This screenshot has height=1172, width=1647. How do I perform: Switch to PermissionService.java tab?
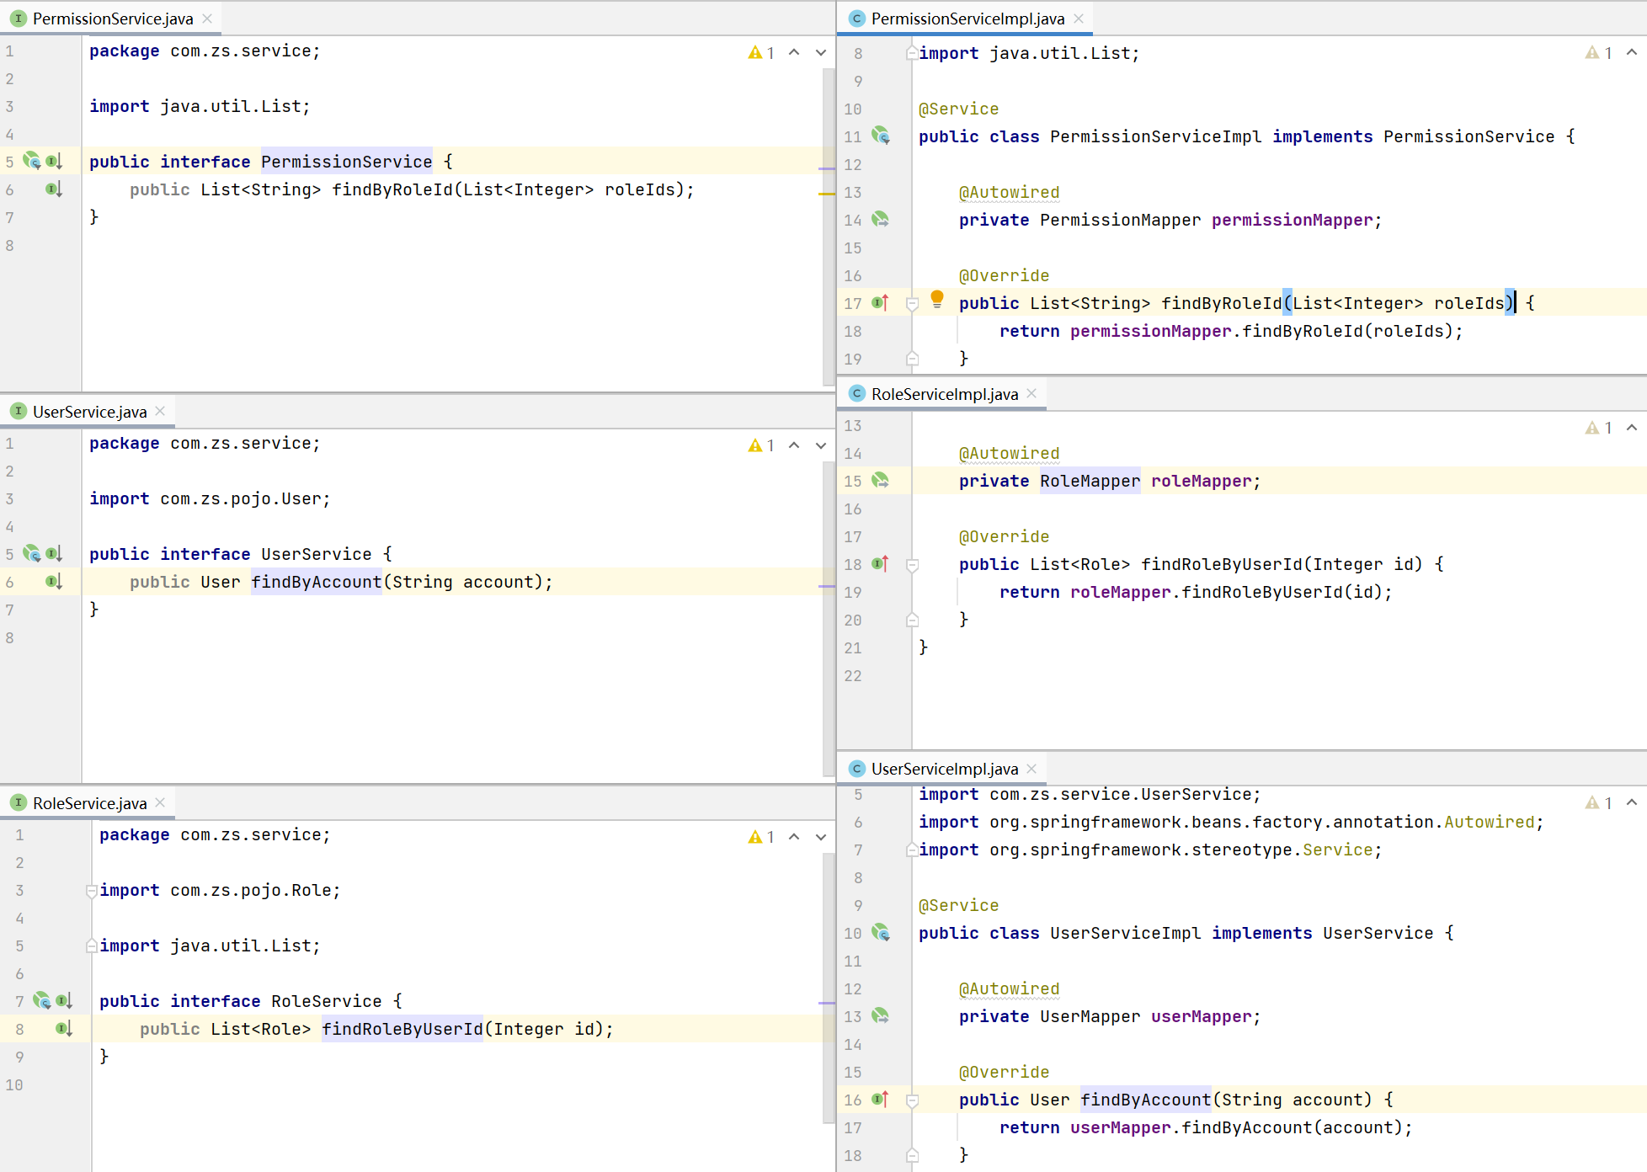[x=113, y=19]
